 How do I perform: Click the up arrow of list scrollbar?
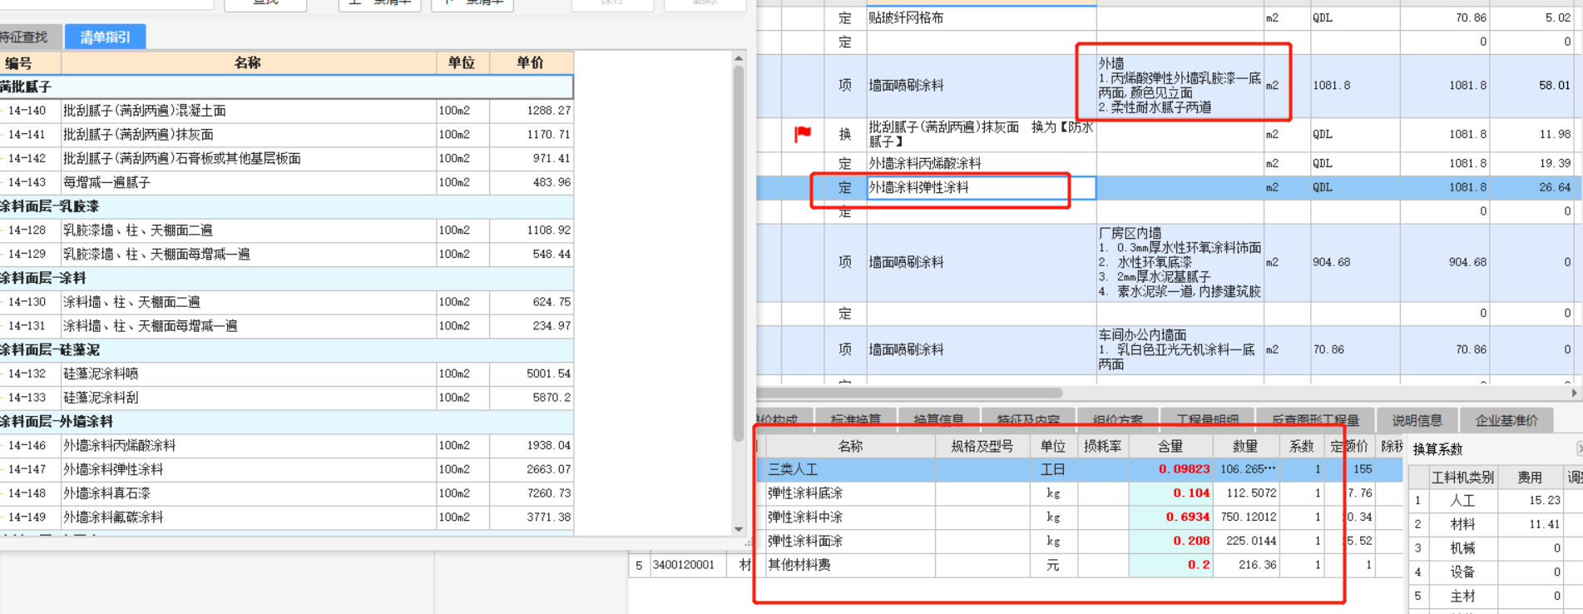[x=738, y=58]
